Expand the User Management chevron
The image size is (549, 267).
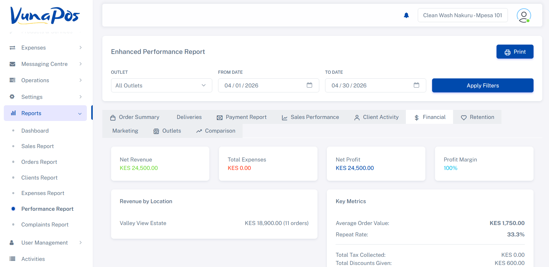point(80,243)
